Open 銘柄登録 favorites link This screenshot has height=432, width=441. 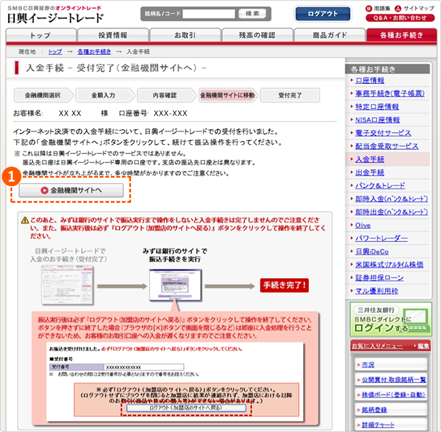[x=374, y=410]
